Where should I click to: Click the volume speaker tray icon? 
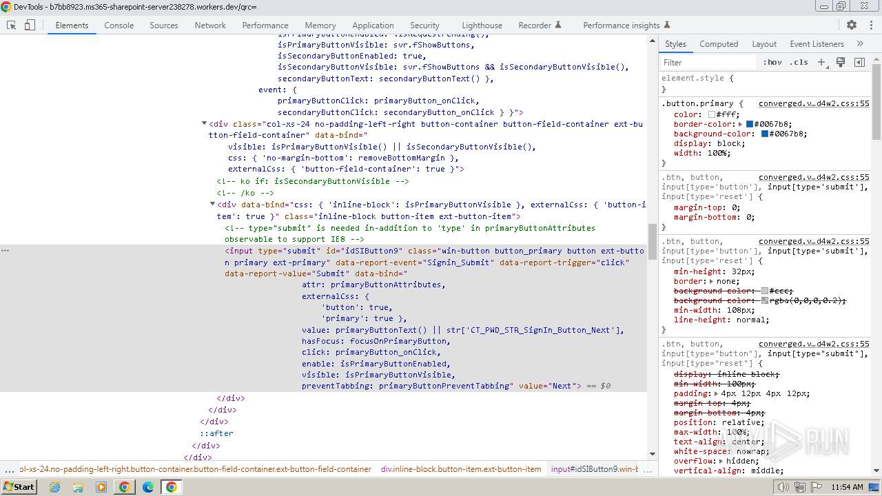click(783, 487)
